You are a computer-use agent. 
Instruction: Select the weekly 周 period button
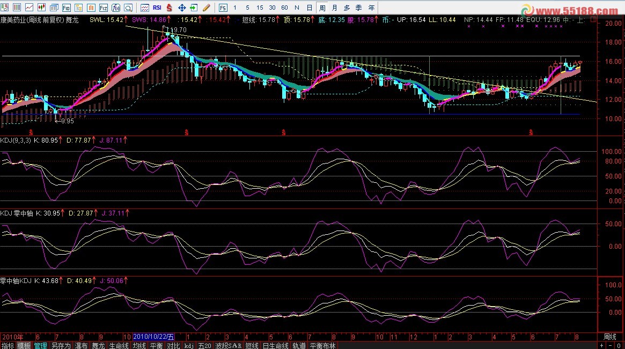point(322,8)
